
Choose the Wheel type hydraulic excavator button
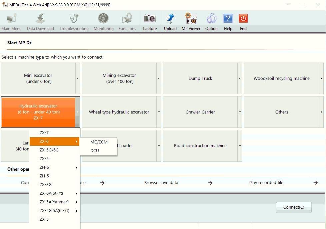coord(119,112)
